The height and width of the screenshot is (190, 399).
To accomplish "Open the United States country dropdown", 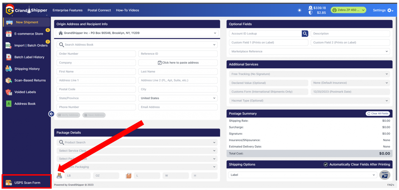I will [x=178, y=98].
